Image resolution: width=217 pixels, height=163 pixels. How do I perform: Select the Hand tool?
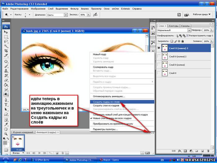click(6, 129)
